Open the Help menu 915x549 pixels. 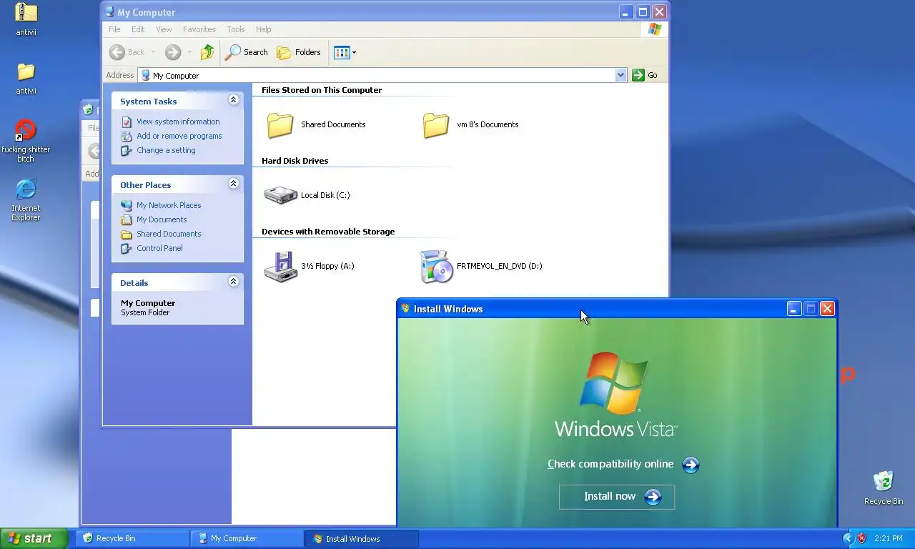(263, 29)
